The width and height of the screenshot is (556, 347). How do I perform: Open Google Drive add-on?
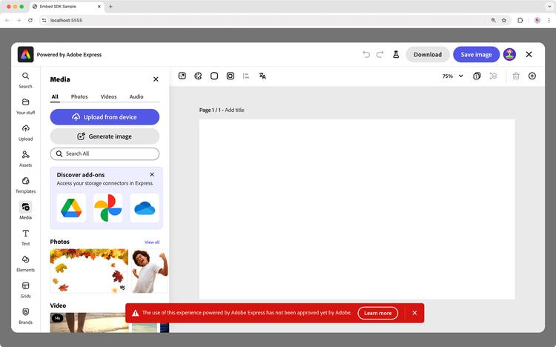71,208
